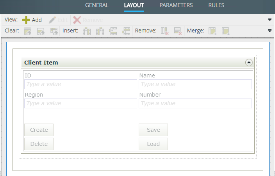
Task: Click the Merge cell right icon
Action: click(x=212, y=31)
